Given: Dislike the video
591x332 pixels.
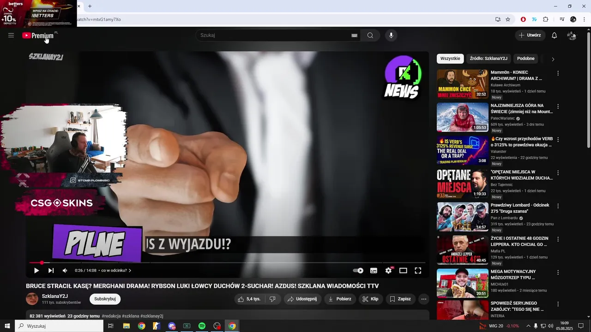Looking at the screenshot, I should coord(272,299).
